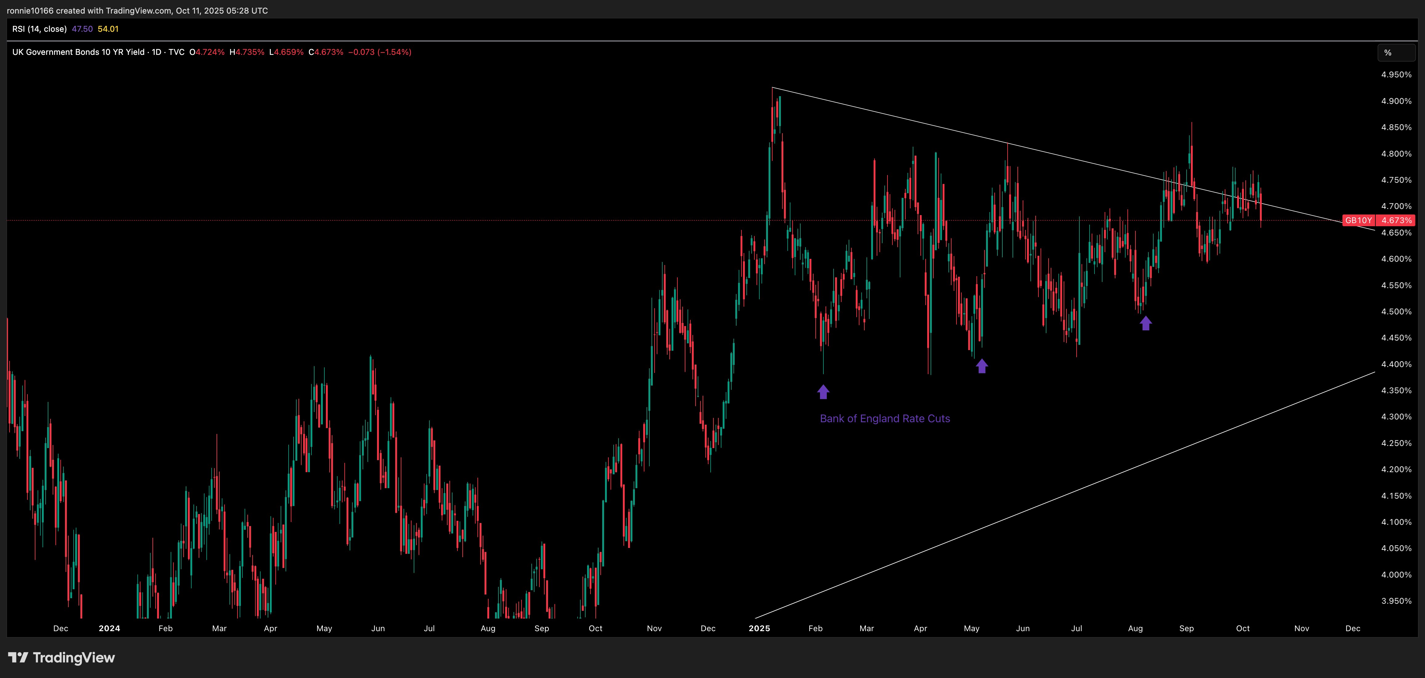Click the Oct 2025 label on time axis
The image size is (1425, 678).
[1242, 628]
